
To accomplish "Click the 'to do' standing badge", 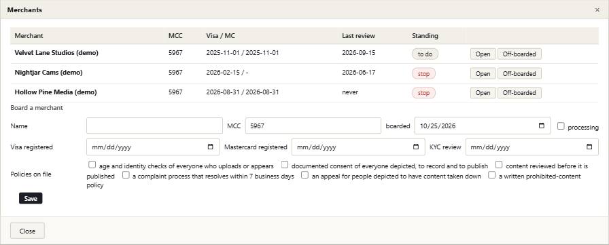I will pos(425,54).
